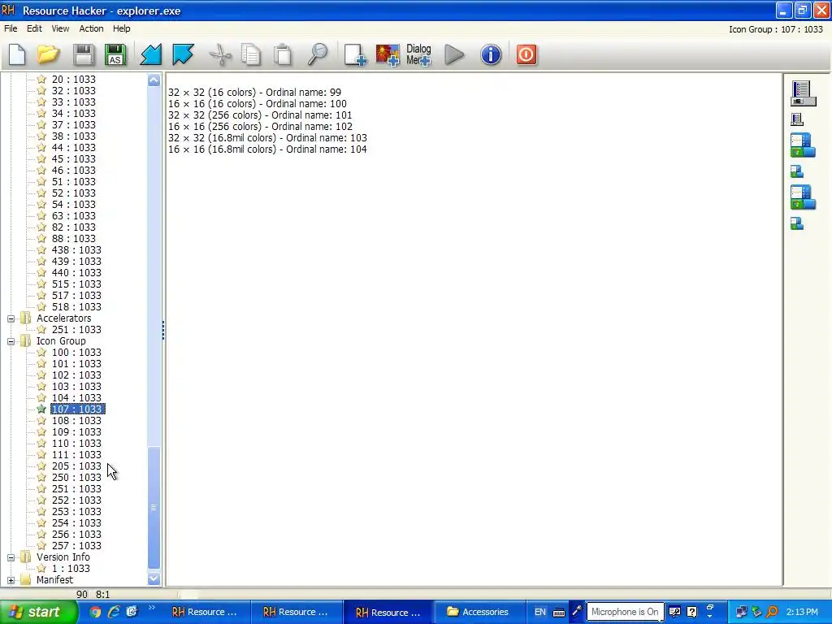Click the red power Exit icon
This screenshot has height=624, width=832.
(526, 54)
